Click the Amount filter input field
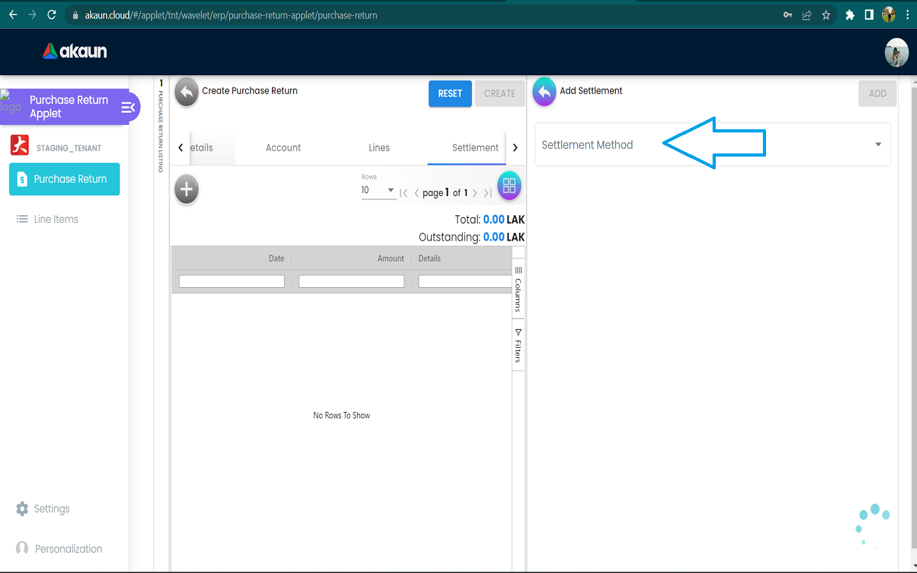The height and width of the screenshot is (573, 917). (352, 281)
